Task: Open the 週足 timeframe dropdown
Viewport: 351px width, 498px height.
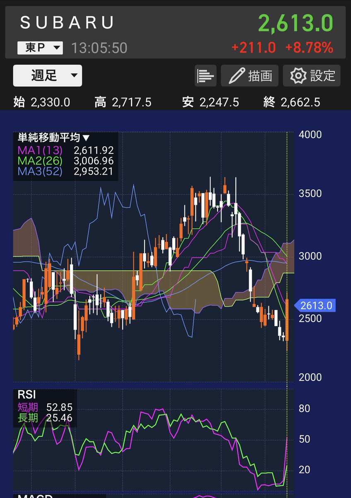Action: tap(48, 76)
